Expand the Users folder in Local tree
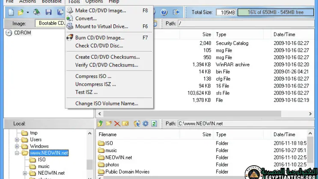318x179 pixels. (17, 140)
